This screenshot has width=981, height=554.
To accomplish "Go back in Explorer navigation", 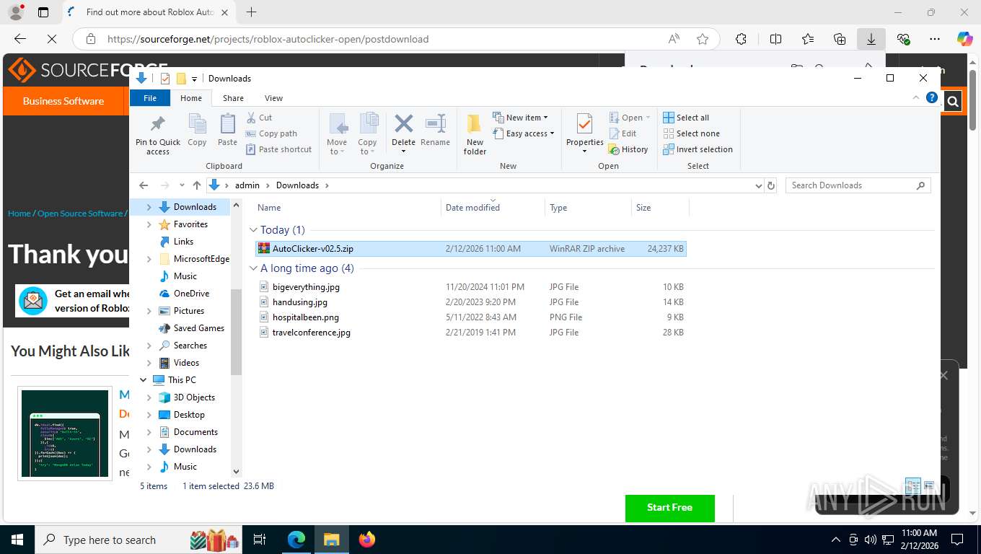I will pos(144,185).
